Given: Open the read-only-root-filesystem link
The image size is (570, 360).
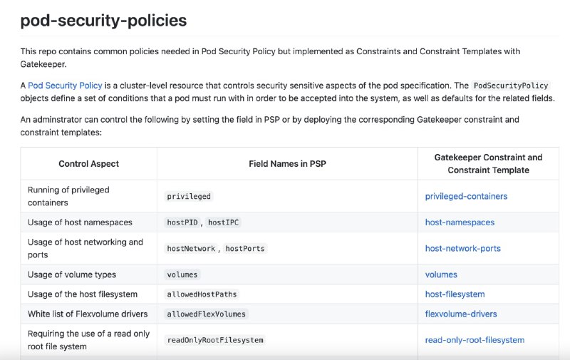Looking at the screenshot, I should pyautogui.click(x=475, y=340).
